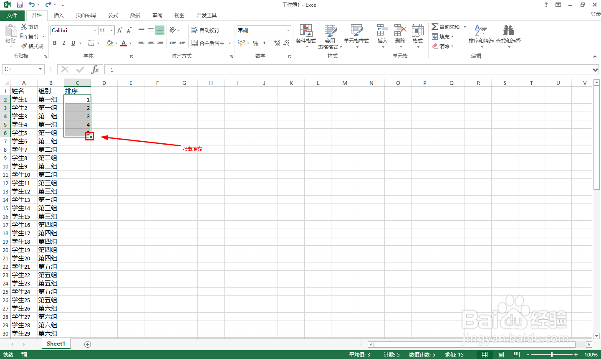The image size is (601, 359).
Task: Select cell containing 学生12
Action: coord(24,191)
